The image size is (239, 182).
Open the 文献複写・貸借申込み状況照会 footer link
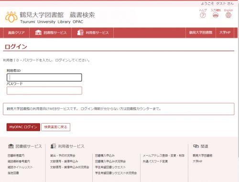(70, 167)
